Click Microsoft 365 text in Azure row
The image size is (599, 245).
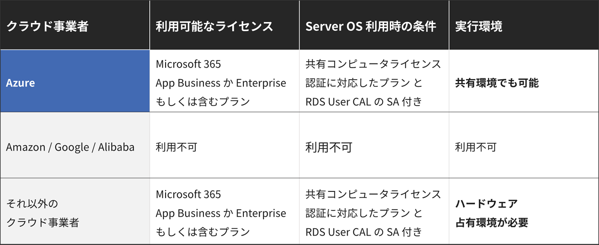click(188, 64)
